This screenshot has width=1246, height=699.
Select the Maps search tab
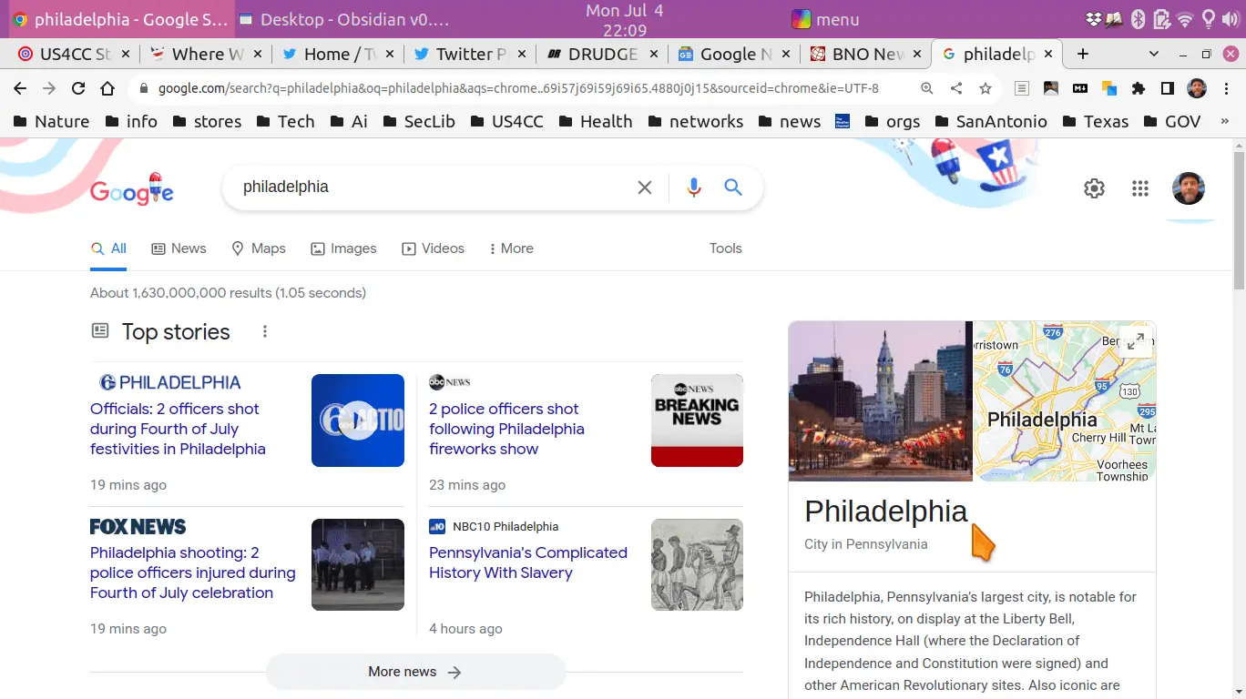[259, 248]
